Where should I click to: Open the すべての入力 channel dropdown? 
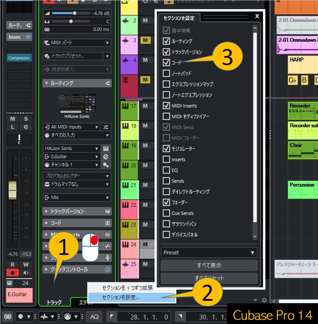(x=77, y=135)
